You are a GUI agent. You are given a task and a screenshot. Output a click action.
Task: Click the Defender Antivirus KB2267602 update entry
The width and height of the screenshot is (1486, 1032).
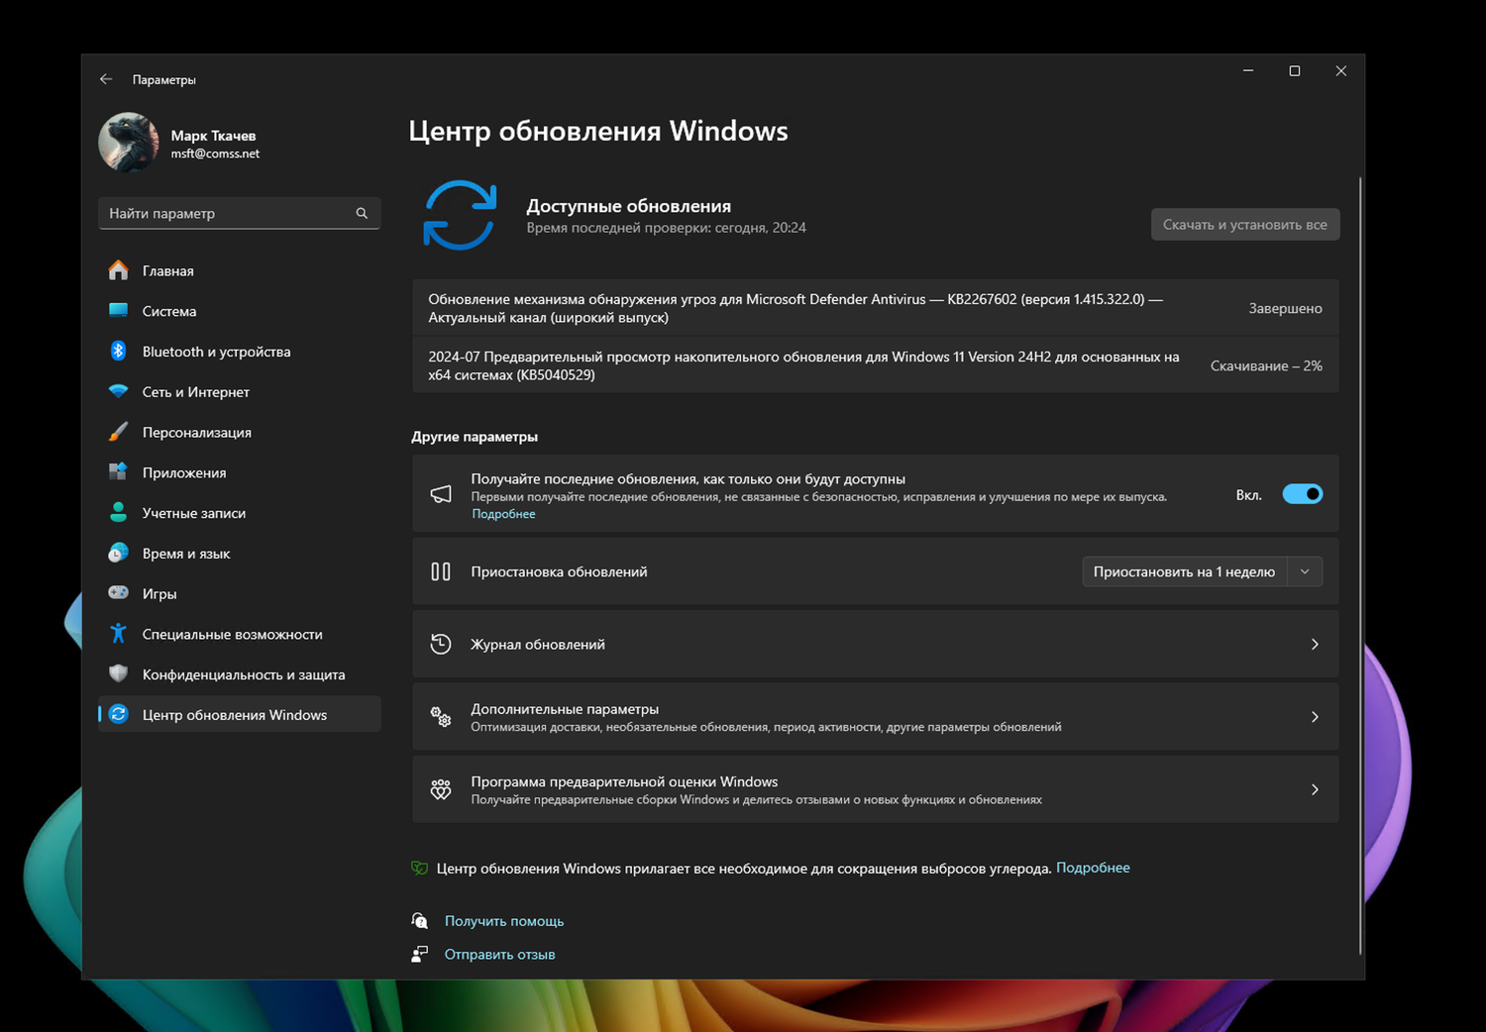[x=876, y=308]
